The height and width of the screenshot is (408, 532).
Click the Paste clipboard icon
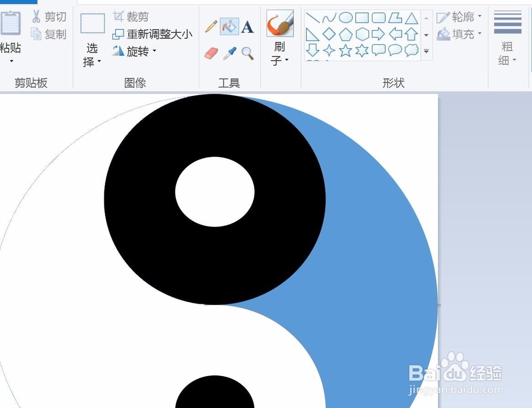[x=11, y=23]
